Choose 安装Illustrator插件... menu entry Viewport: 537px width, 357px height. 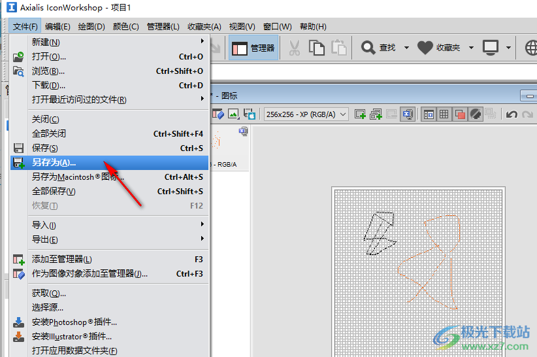109,337
